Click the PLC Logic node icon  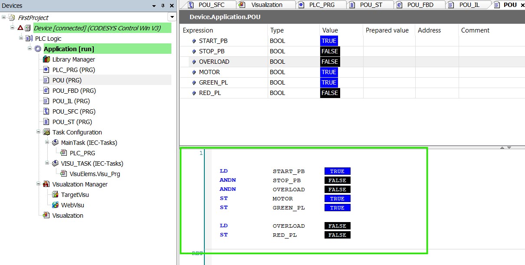(29, 39)
